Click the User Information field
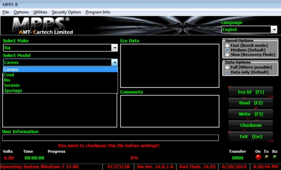281x170 pixels. [110, 138]
